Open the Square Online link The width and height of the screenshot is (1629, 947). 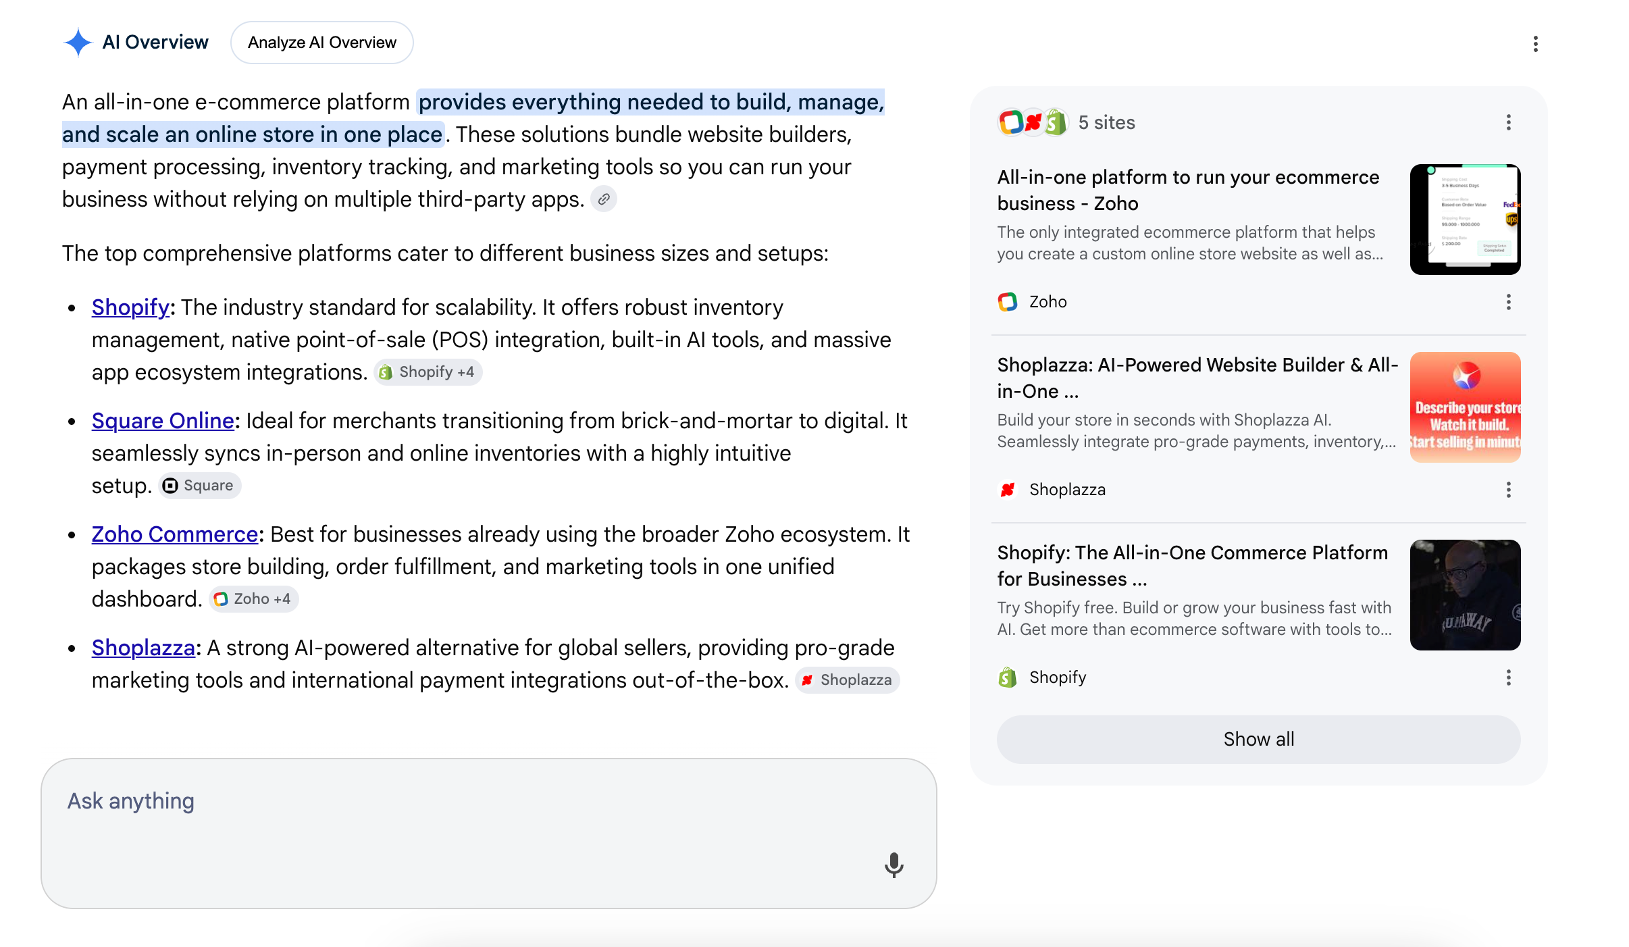tap(163, 421)
